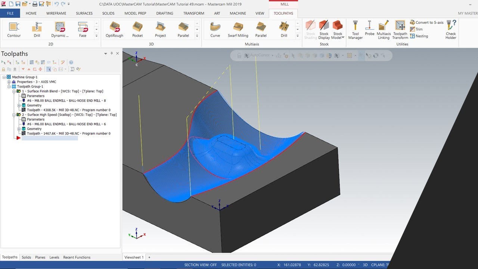
Task: Toggle only display selected toolpaths
Action: pyautogui.click(x=49, y=69)
